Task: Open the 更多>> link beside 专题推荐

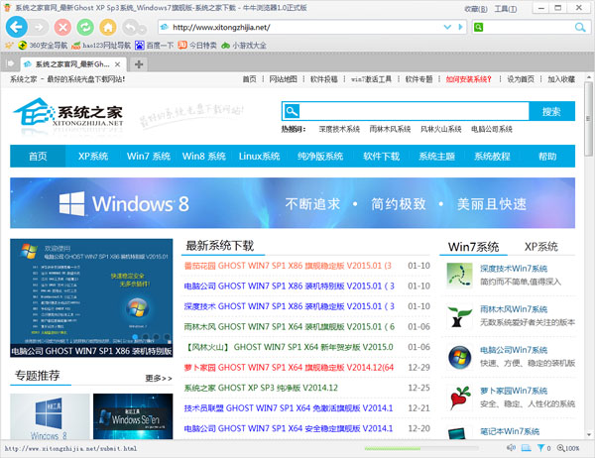Action: 158,378
